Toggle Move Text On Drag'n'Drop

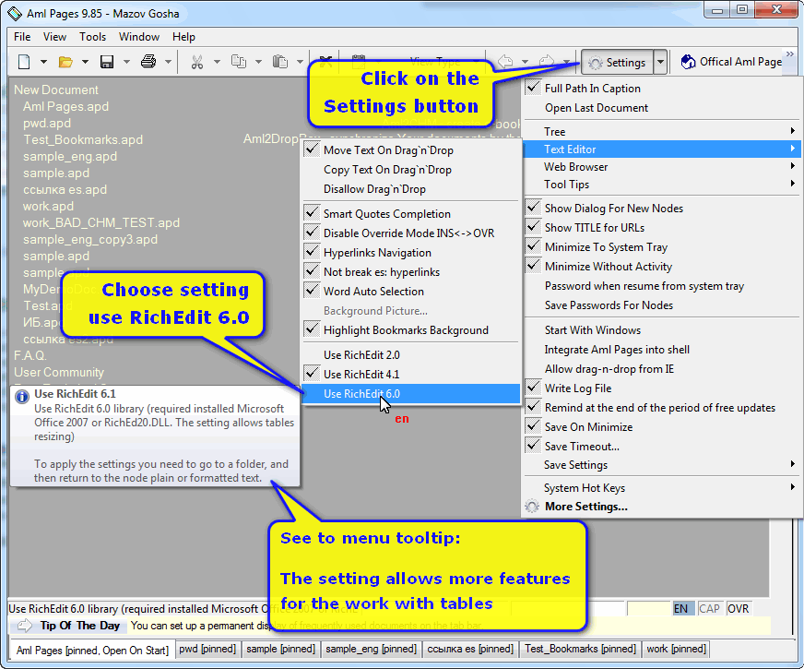pyautogui.click(x=411, y=150)
